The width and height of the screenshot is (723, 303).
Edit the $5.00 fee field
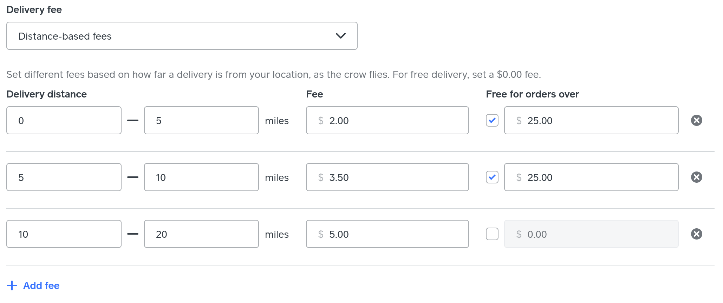coord(387,234)
